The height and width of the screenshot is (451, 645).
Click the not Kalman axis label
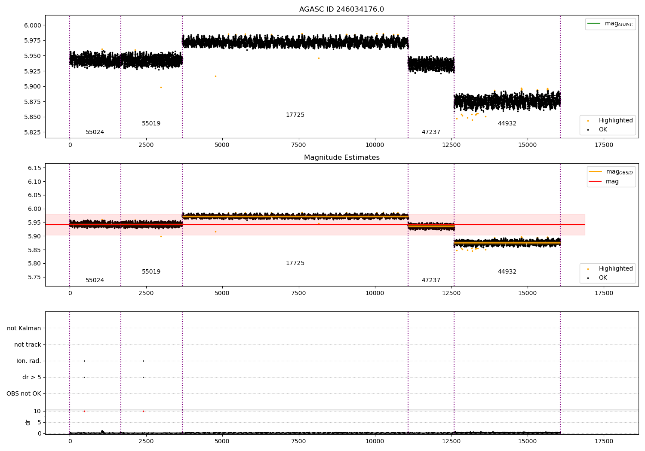(24, 329)
